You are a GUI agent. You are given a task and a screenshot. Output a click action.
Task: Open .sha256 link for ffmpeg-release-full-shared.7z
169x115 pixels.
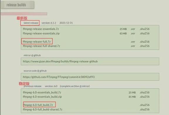pos(145,46)
